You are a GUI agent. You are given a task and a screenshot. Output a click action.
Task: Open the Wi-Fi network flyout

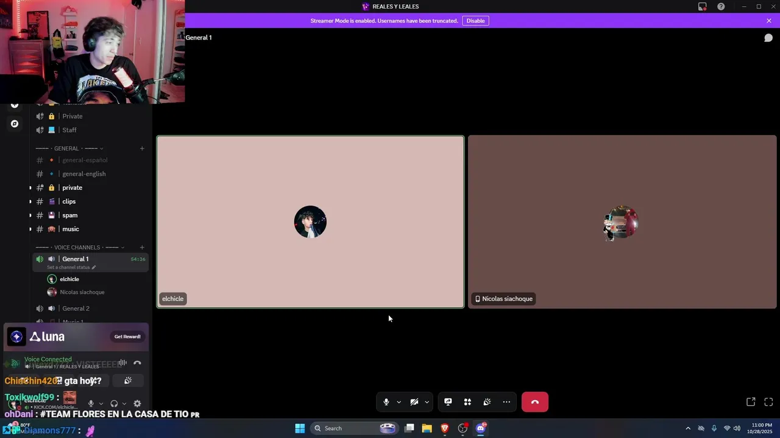tap(727, 428)
